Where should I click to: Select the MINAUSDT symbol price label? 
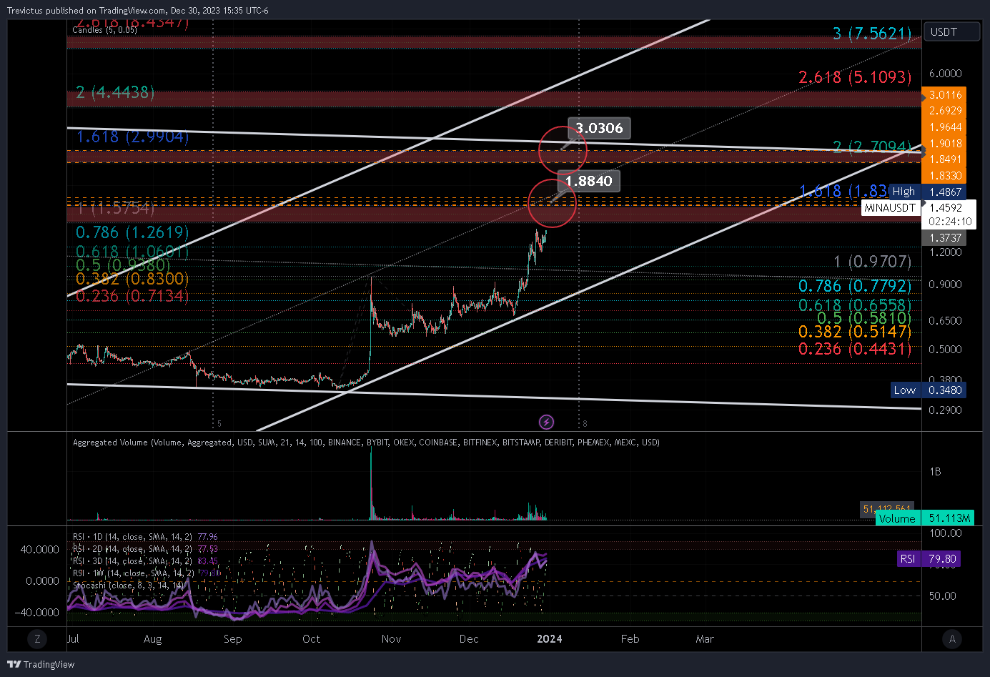pyautogui.click(x=890, y=207)
